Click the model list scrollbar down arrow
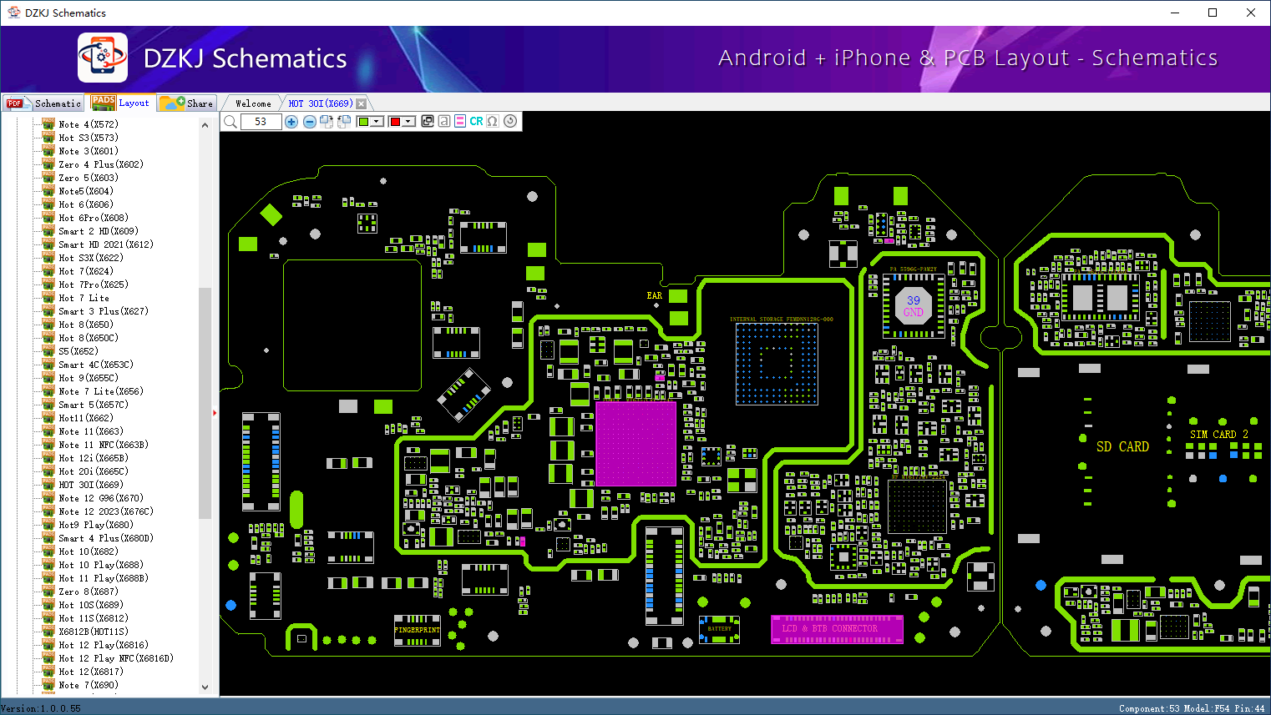 (205, 687)
